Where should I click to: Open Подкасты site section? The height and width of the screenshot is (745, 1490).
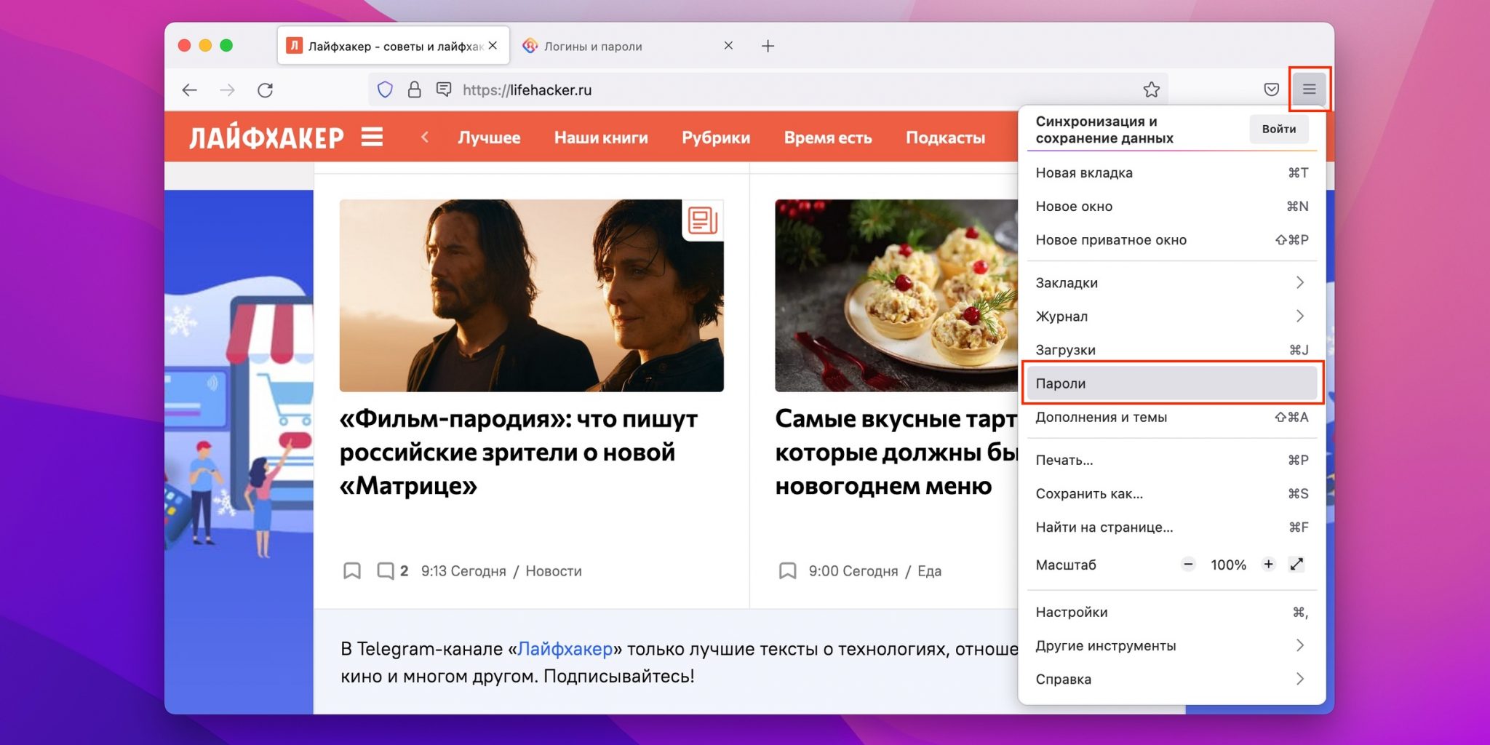click(x=945, y=138)
